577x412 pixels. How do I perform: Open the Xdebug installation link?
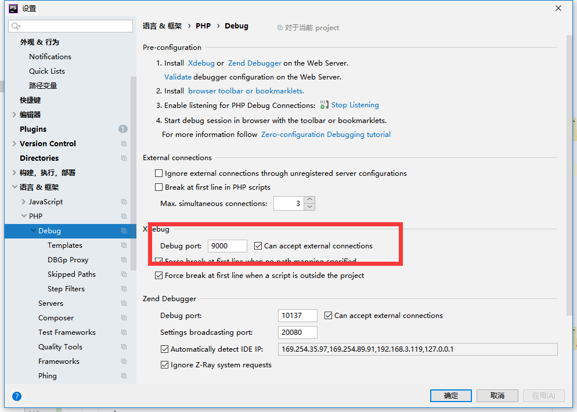click(201, 63)
